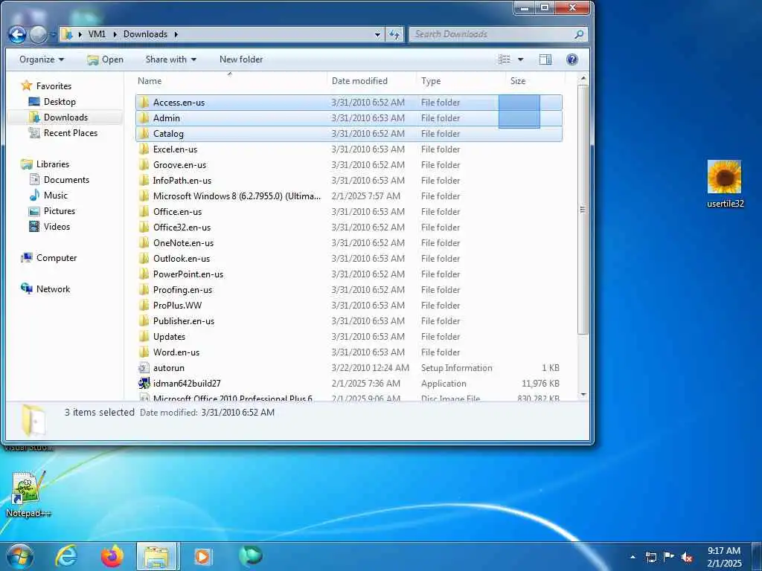Open the view options dropdown arrow
The height and width of the screenshot is (571, 762).
click(x=520, y=59)
